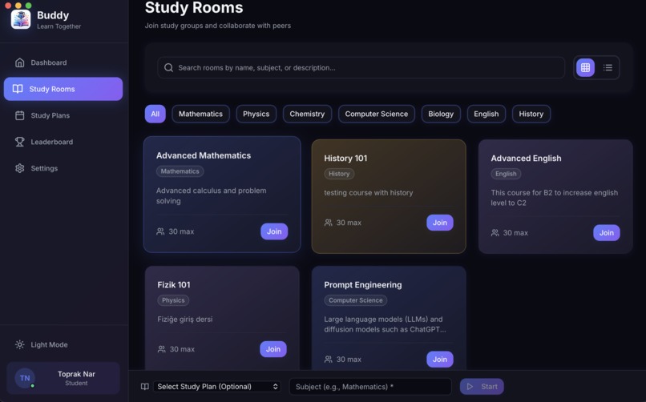Click 'testing course with history' description
Image resolution: width=646 pixels, height=402 pixels.
point(369,193)
